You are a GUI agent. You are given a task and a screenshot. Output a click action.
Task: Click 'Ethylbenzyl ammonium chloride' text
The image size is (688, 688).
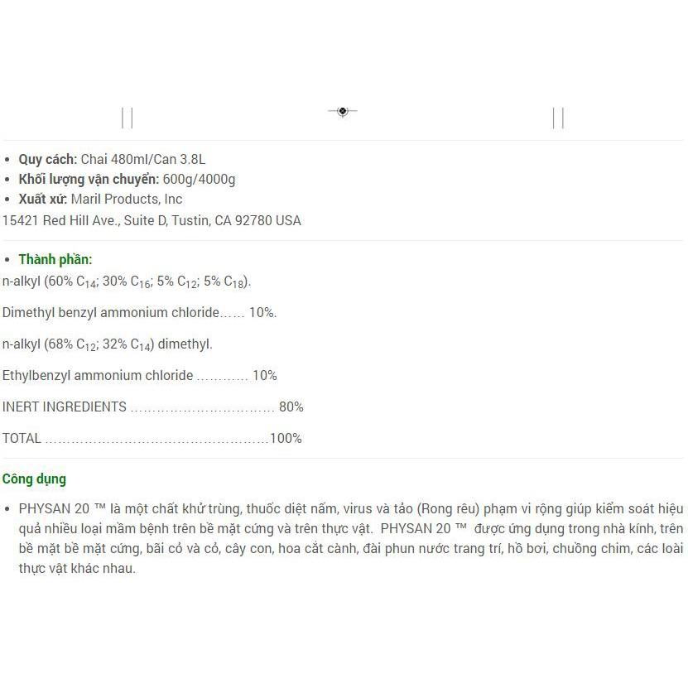click(98, 375)
